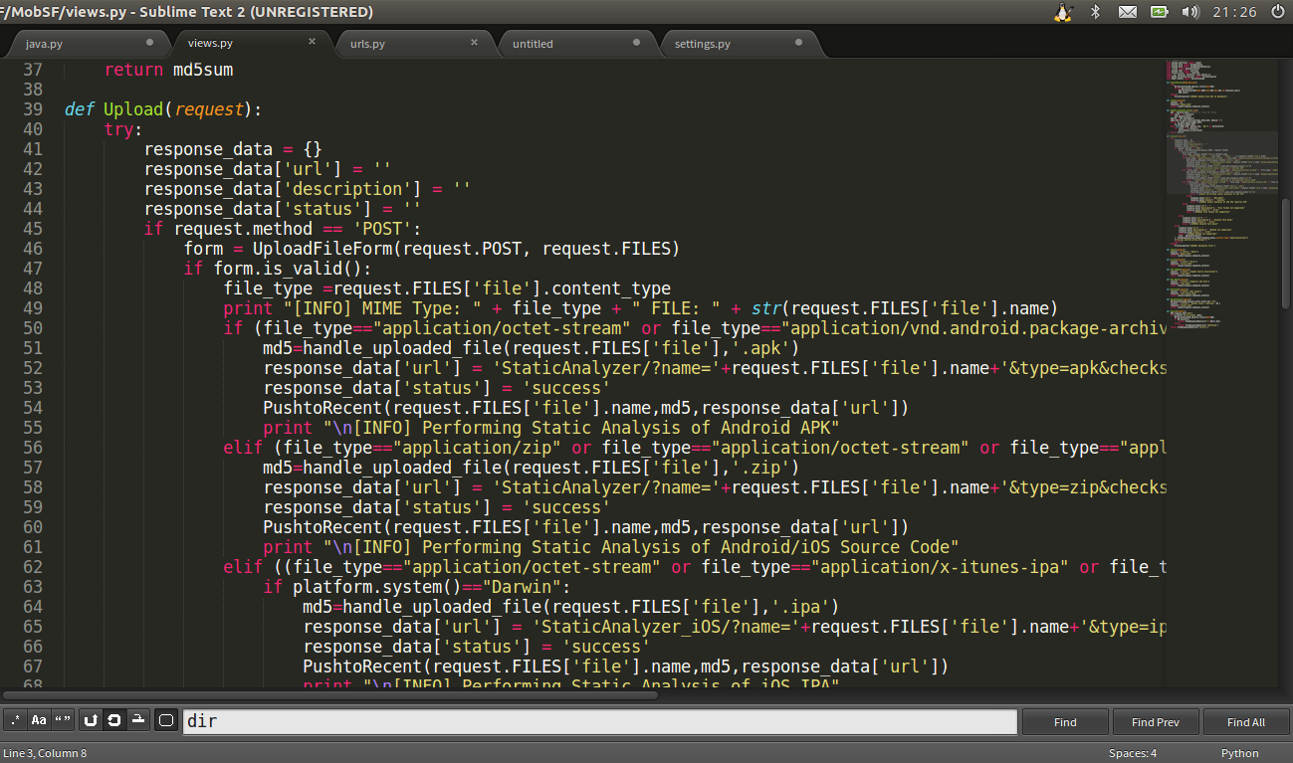Click "response_data['description'] = ''" line
1293x763 pixels.
[x=308, y=189]
